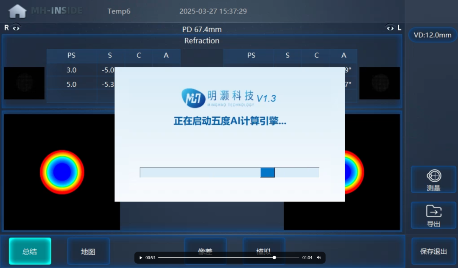Click the right eye color refraction map
This screenshot has width=458, height=268.
(62, 172)
